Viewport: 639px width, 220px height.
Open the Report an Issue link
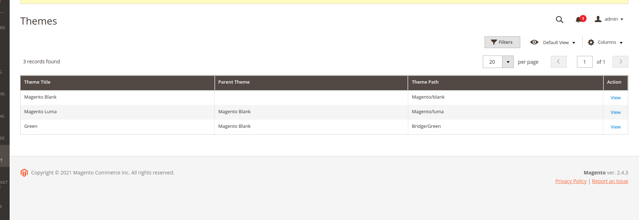610,181
